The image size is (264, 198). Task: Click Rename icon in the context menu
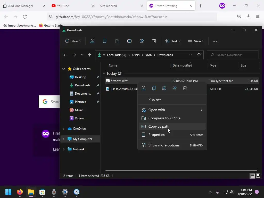click(164, 88)
